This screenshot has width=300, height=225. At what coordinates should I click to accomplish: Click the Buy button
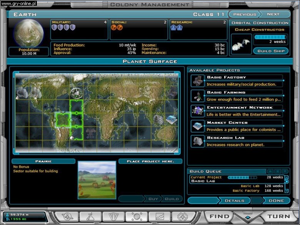point(153,199)
